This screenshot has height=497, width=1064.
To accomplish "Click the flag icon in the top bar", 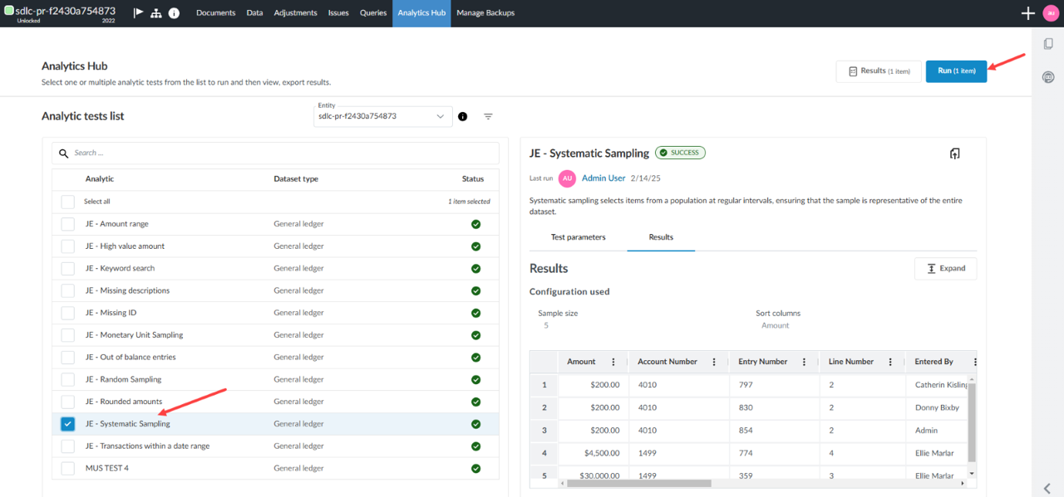I will pos(138,12).
